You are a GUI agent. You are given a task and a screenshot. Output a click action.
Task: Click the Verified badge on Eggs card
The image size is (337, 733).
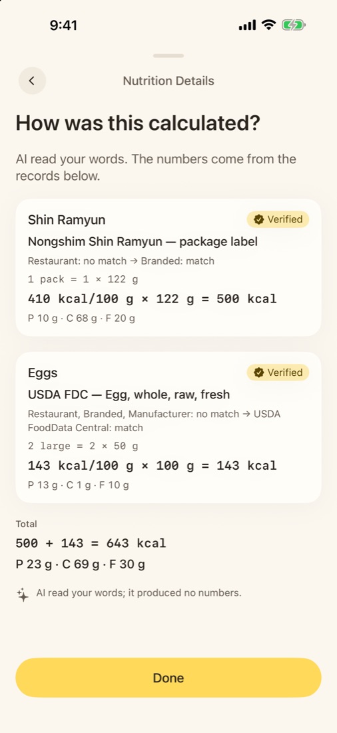pos(278,372)
